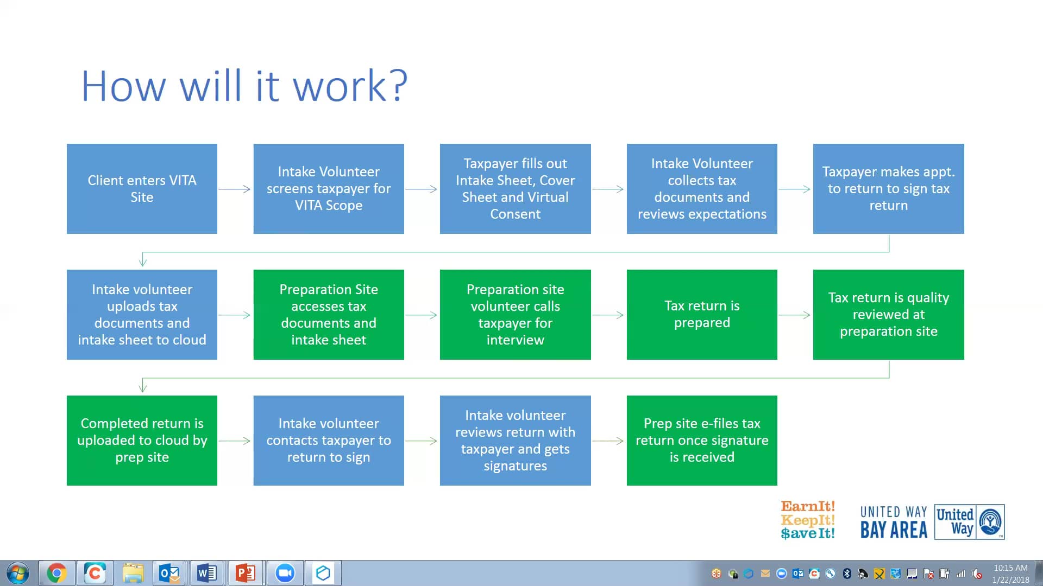Click the red C tray icon

pyautogui.click(x=814, y=574)
